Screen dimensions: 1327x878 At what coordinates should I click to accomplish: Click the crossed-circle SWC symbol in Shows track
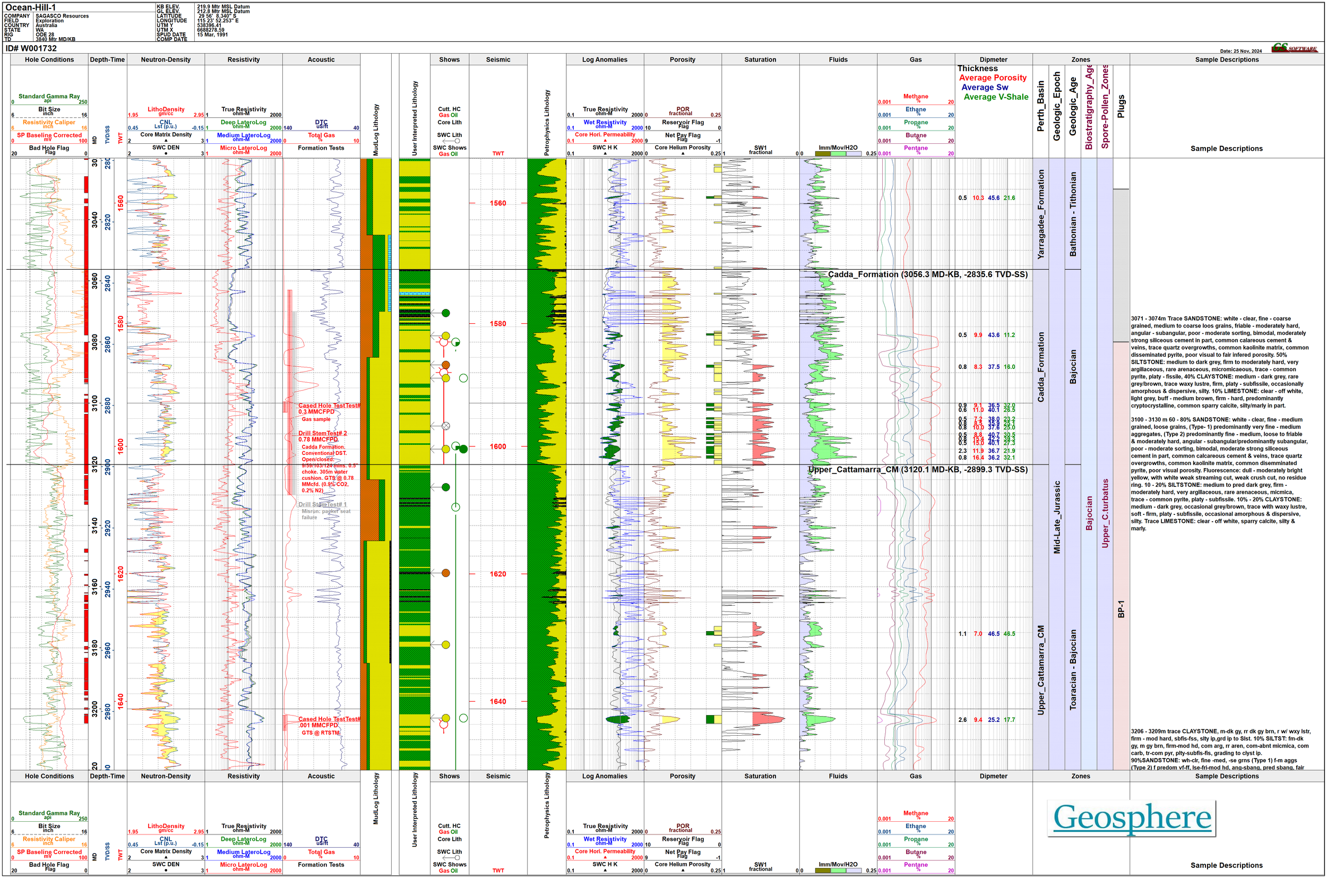coord(446,426)
